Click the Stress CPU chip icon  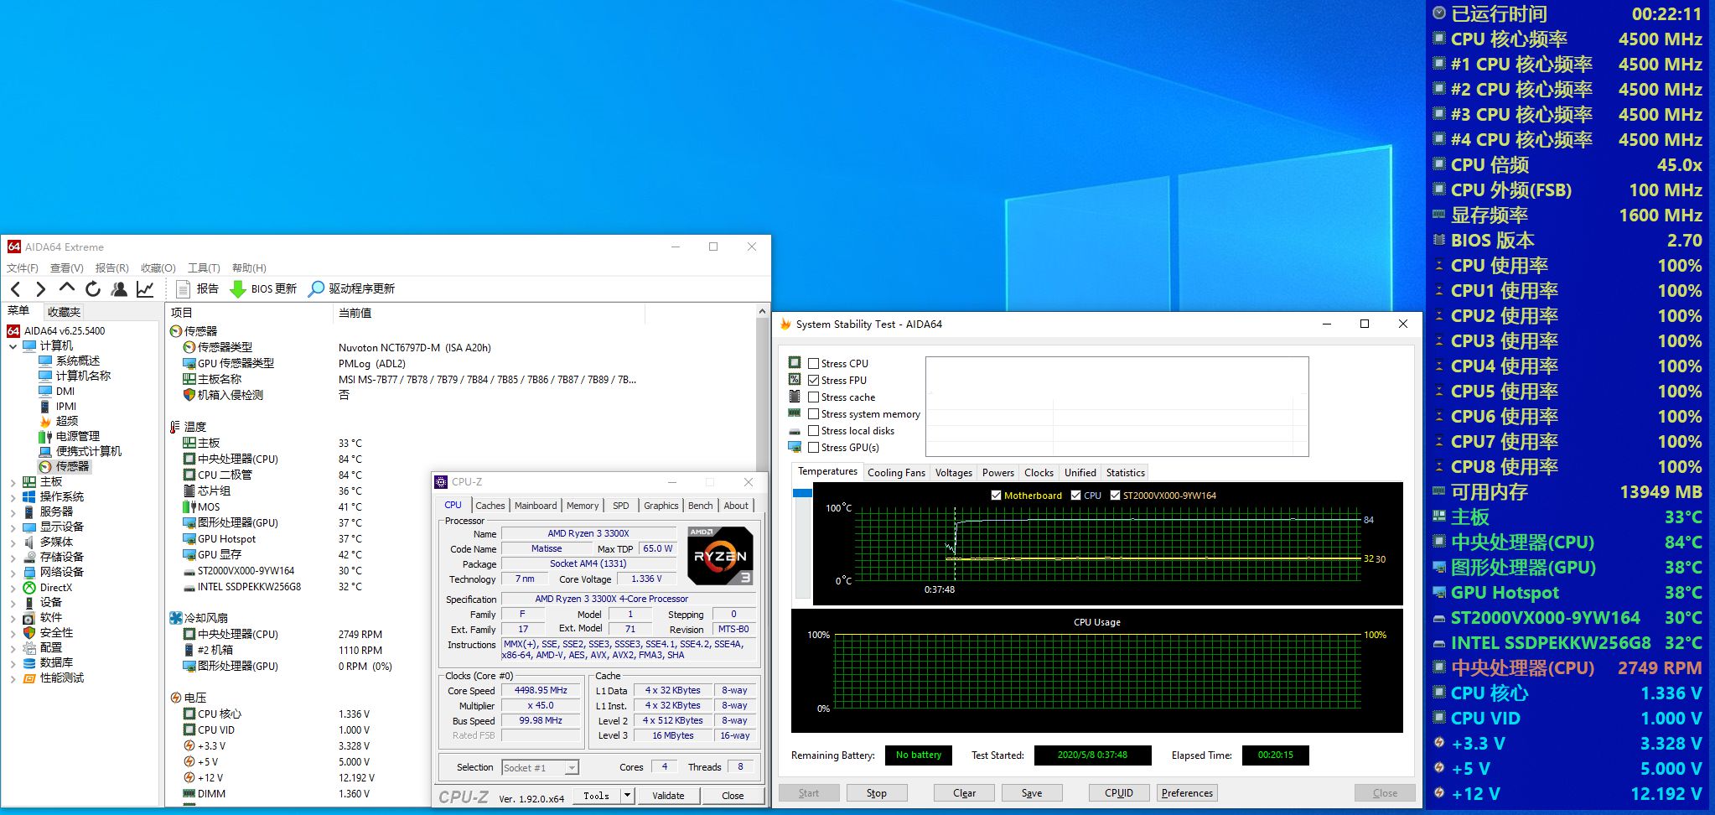pyautogui.click(x=795, y=362)
